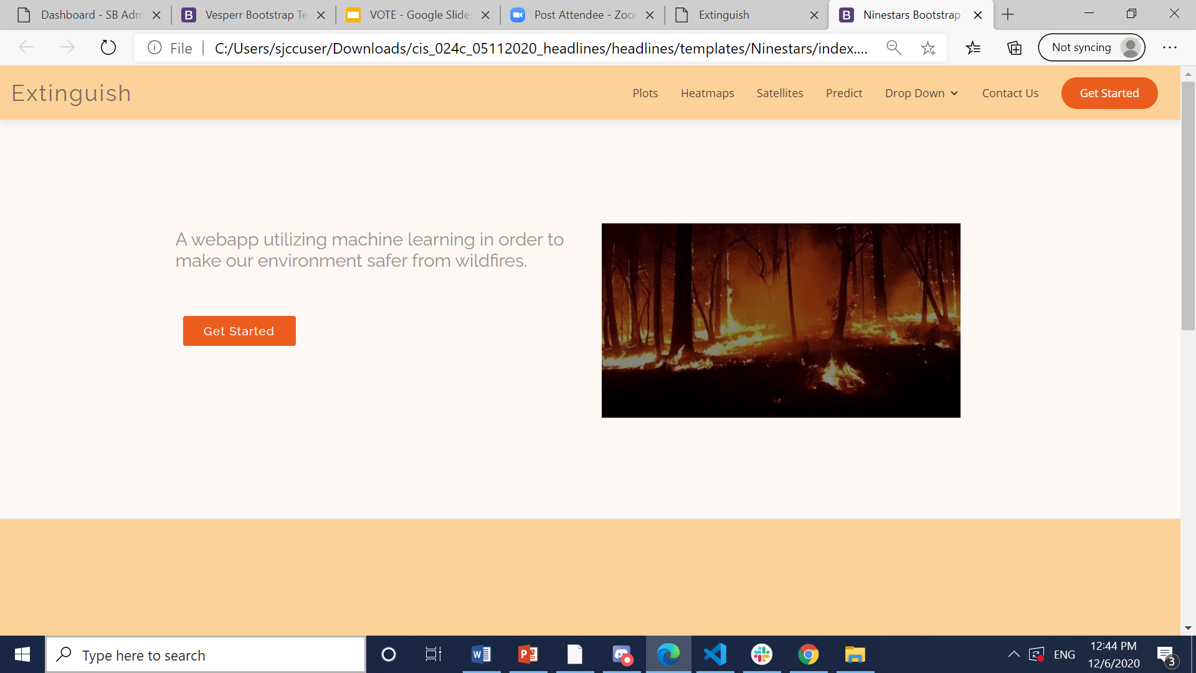This screenshot has height=673, width=1196.
Task: Add this page to favorites star icon
Action: 928,48
